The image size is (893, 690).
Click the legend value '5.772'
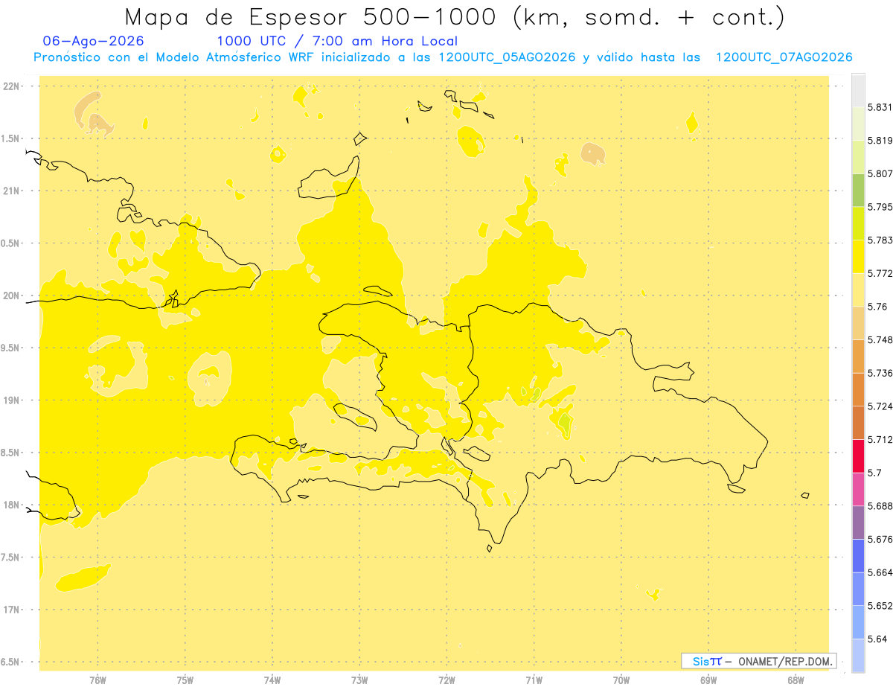point(880,273)
